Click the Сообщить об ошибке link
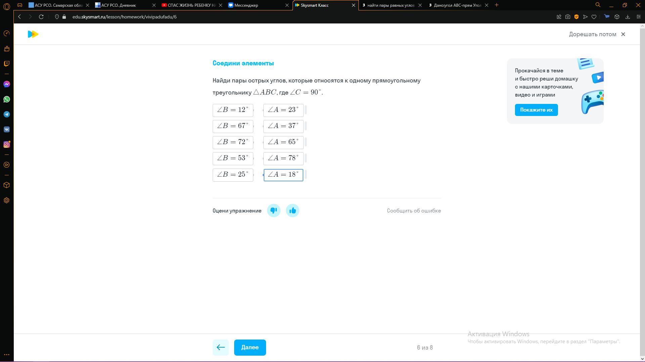The width and height of the screenshot is (645, 362). coord(414,210)
